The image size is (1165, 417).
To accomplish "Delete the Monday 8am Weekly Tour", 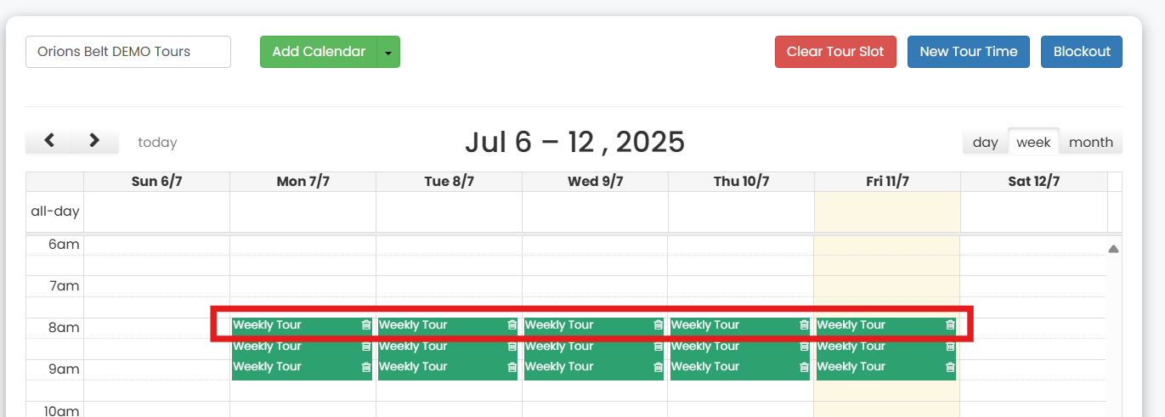I will click(366, 325).
